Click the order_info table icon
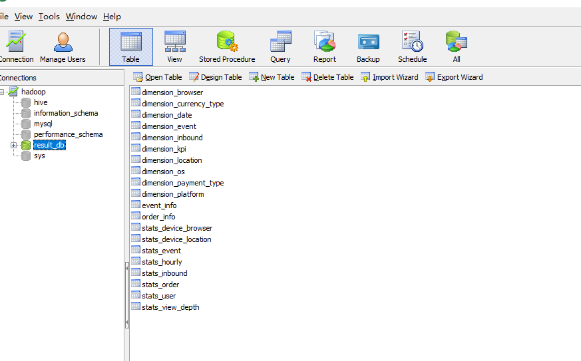The width and height of the screenshot is (581, 361). tap(136, 216)
